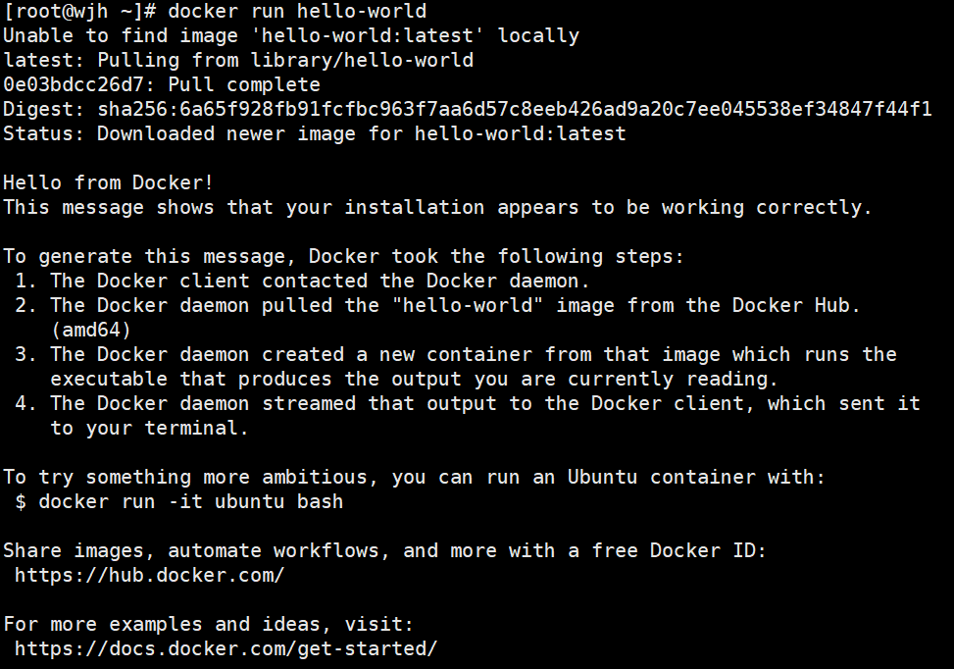Click step 1 about Docker client contacting daemon
Viewport: 954px width, 669px height.
302,282
